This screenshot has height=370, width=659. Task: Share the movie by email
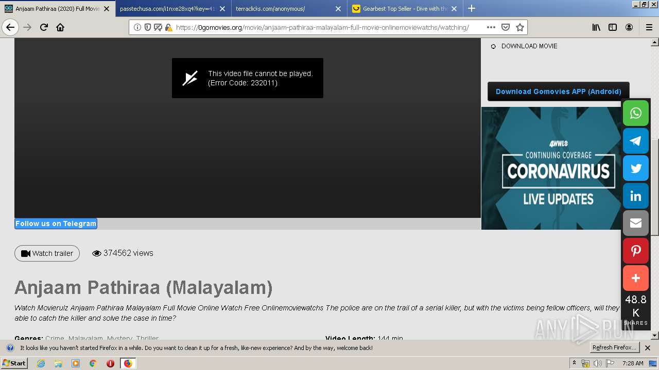pos(636,223)
